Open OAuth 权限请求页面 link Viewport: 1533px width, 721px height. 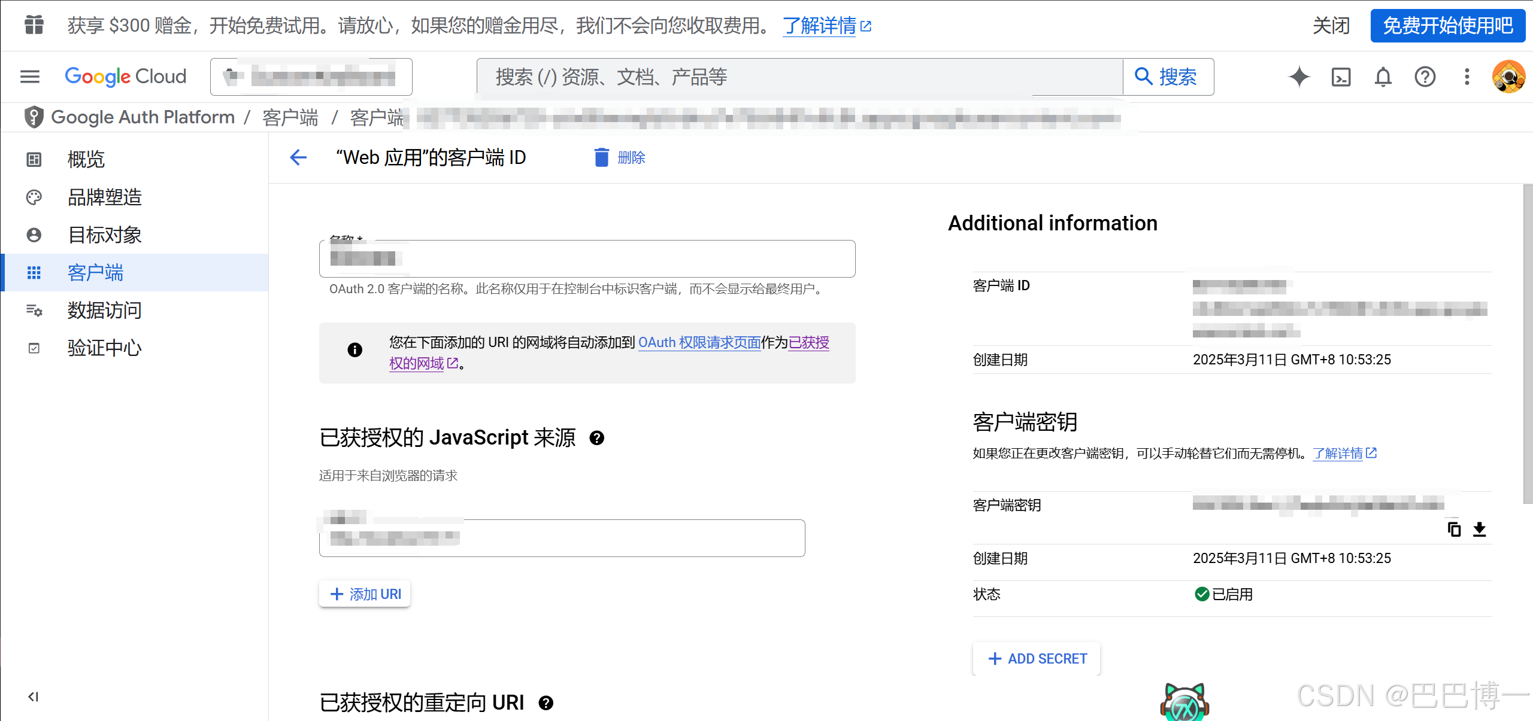(x=699, y=342)
